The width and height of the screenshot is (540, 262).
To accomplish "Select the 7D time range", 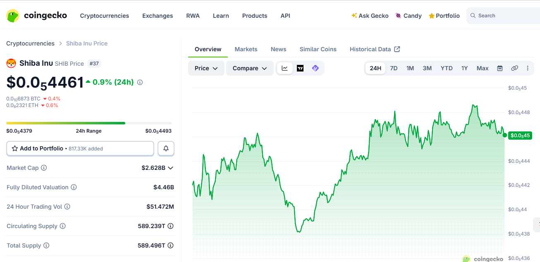I will [x=394, y=68].
